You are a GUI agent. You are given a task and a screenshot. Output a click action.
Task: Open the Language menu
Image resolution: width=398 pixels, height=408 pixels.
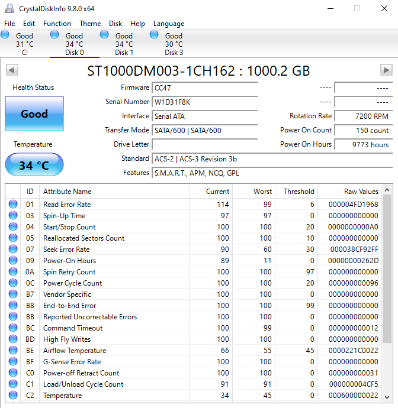(169, 24)
